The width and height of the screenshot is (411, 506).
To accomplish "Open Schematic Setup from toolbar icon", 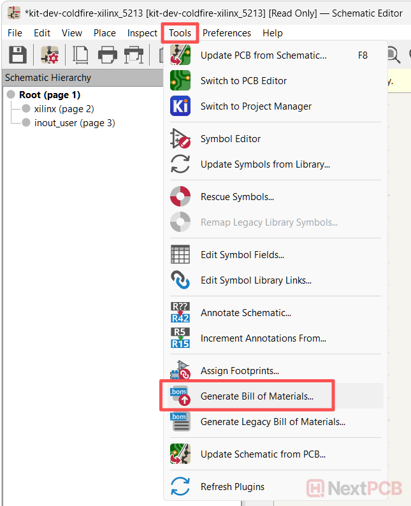I will [50, 55].
